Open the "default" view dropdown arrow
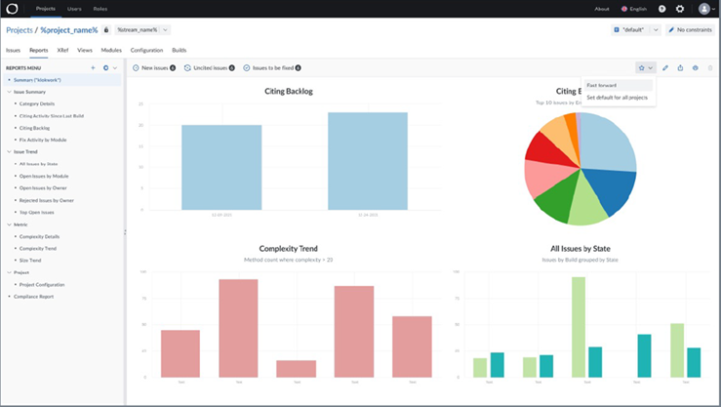Viewport: 721px width, 407px height. point(656,30)
